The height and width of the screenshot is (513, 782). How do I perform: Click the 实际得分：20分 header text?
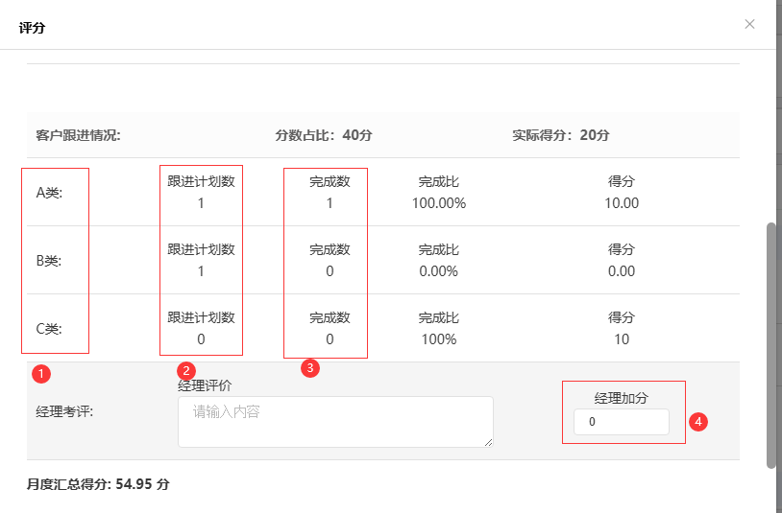[x=561, y=135]
